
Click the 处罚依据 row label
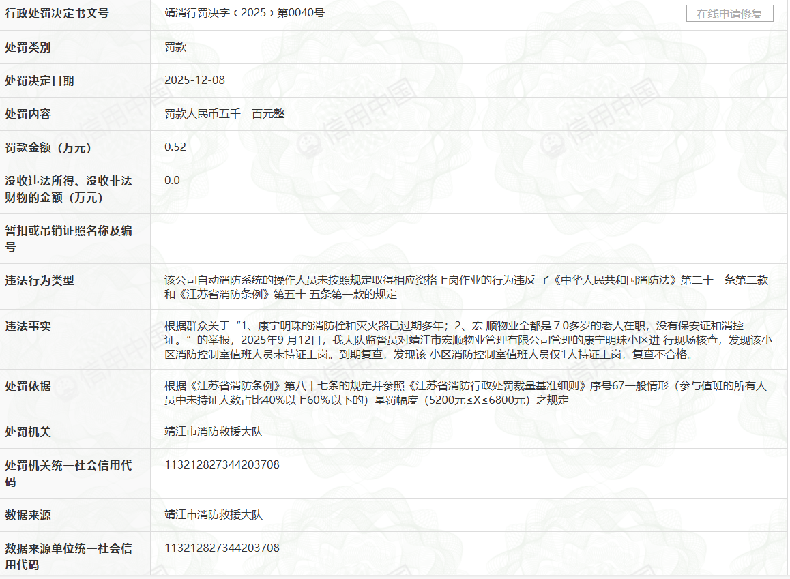click(28, 387)
